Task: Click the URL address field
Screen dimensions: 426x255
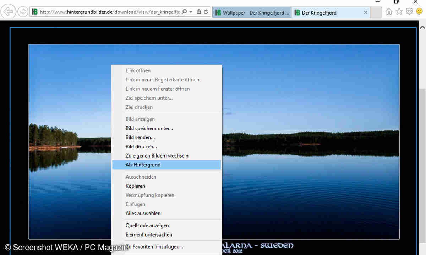Action: [106, 12]
